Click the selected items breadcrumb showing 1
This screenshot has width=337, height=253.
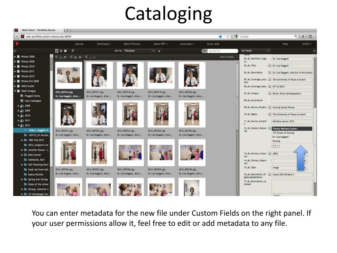tap(90, 57)
